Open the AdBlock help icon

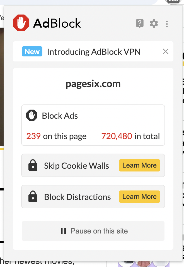140,23
